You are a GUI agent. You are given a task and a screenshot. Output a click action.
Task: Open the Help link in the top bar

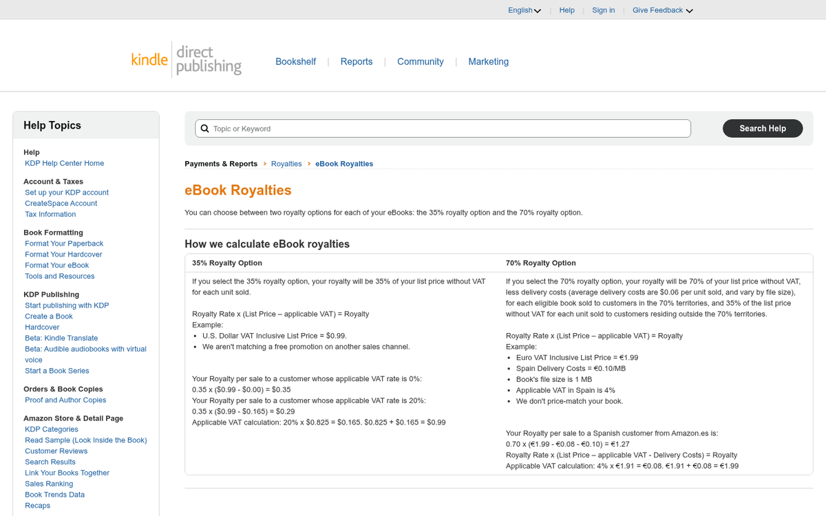coord(566,10)
